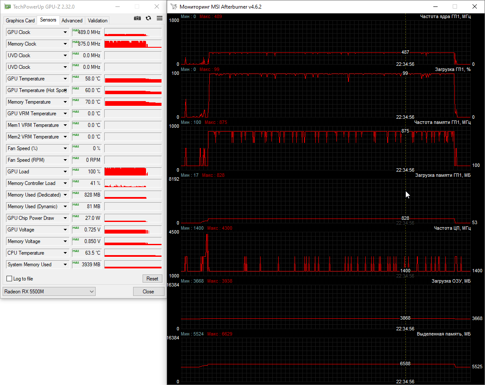Click the GPU-Z refresh sensors icon
Screen dimensions: 485x385
(149, 18)
